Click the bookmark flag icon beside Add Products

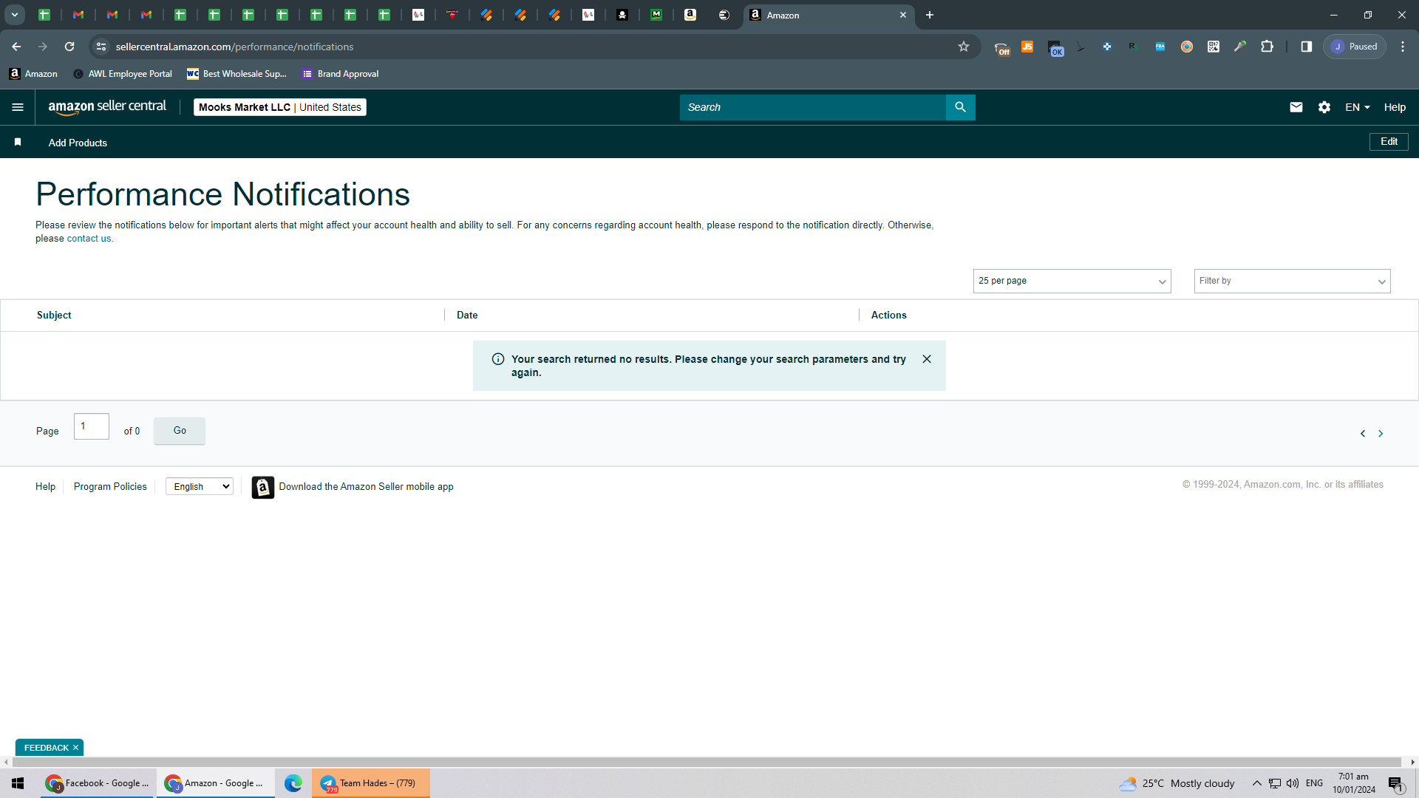pos(18,142)
